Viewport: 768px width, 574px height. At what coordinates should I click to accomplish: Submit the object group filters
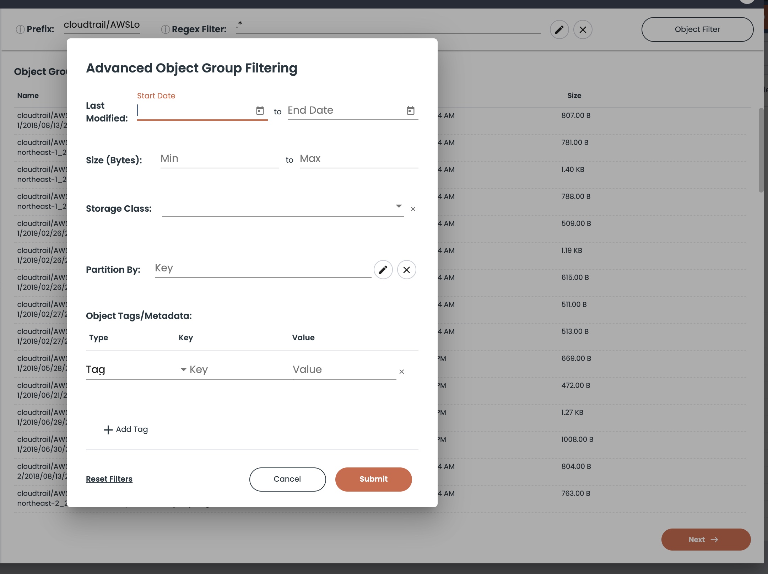(373, 479)
